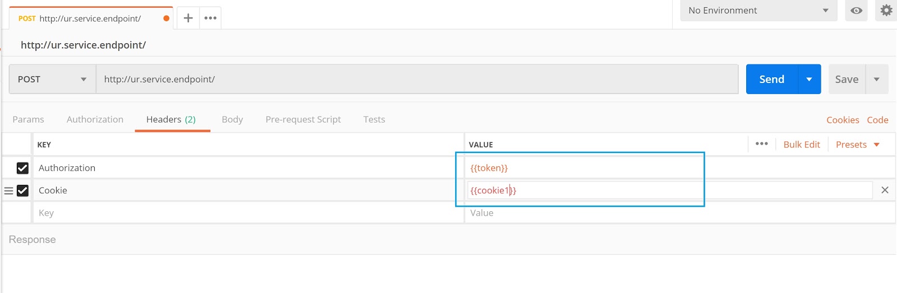Expand the Send button dropdown arrow
Image resolution: width=897 pixels, height=293 pixels.
click(809, 80)
